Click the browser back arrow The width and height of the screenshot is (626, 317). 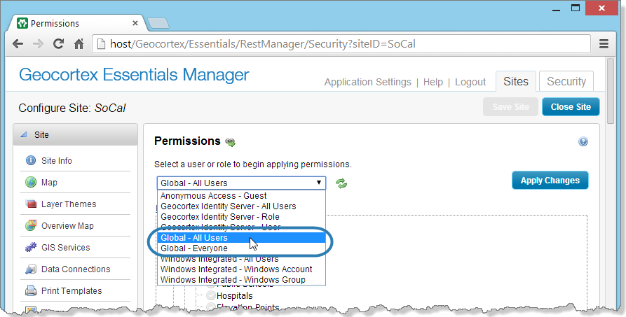pyautogui.click(x=18, y=44)
